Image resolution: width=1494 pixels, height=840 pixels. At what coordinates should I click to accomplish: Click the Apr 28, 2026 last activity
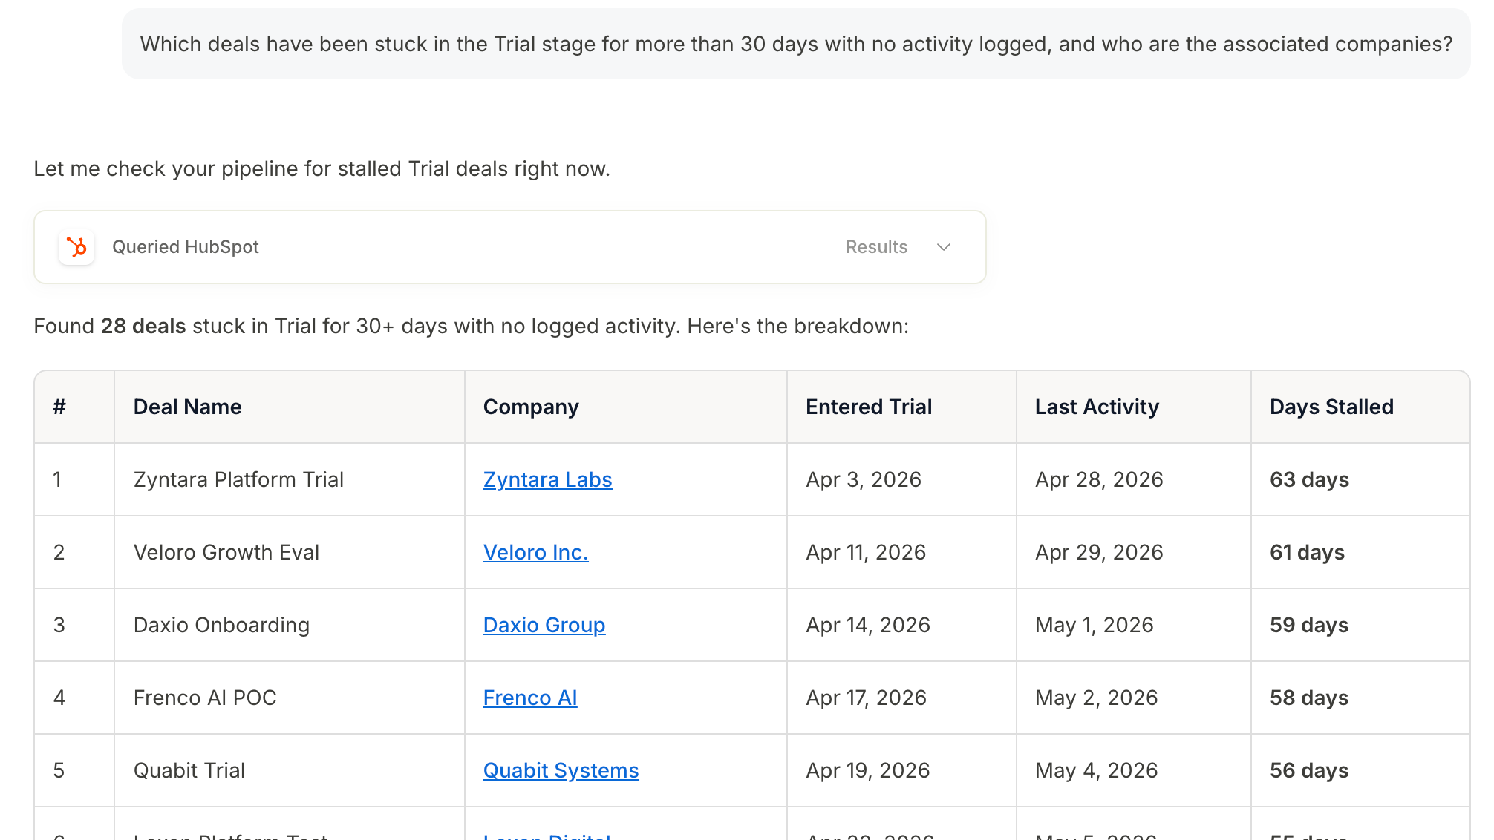[1099, 480]
